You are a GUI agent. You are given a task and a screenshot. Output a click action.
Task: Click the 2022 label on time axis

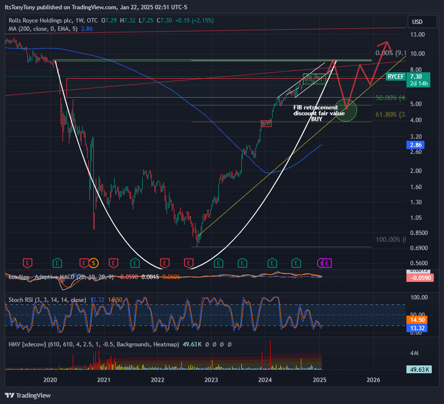pyautogui.click(x=157, y=380)
